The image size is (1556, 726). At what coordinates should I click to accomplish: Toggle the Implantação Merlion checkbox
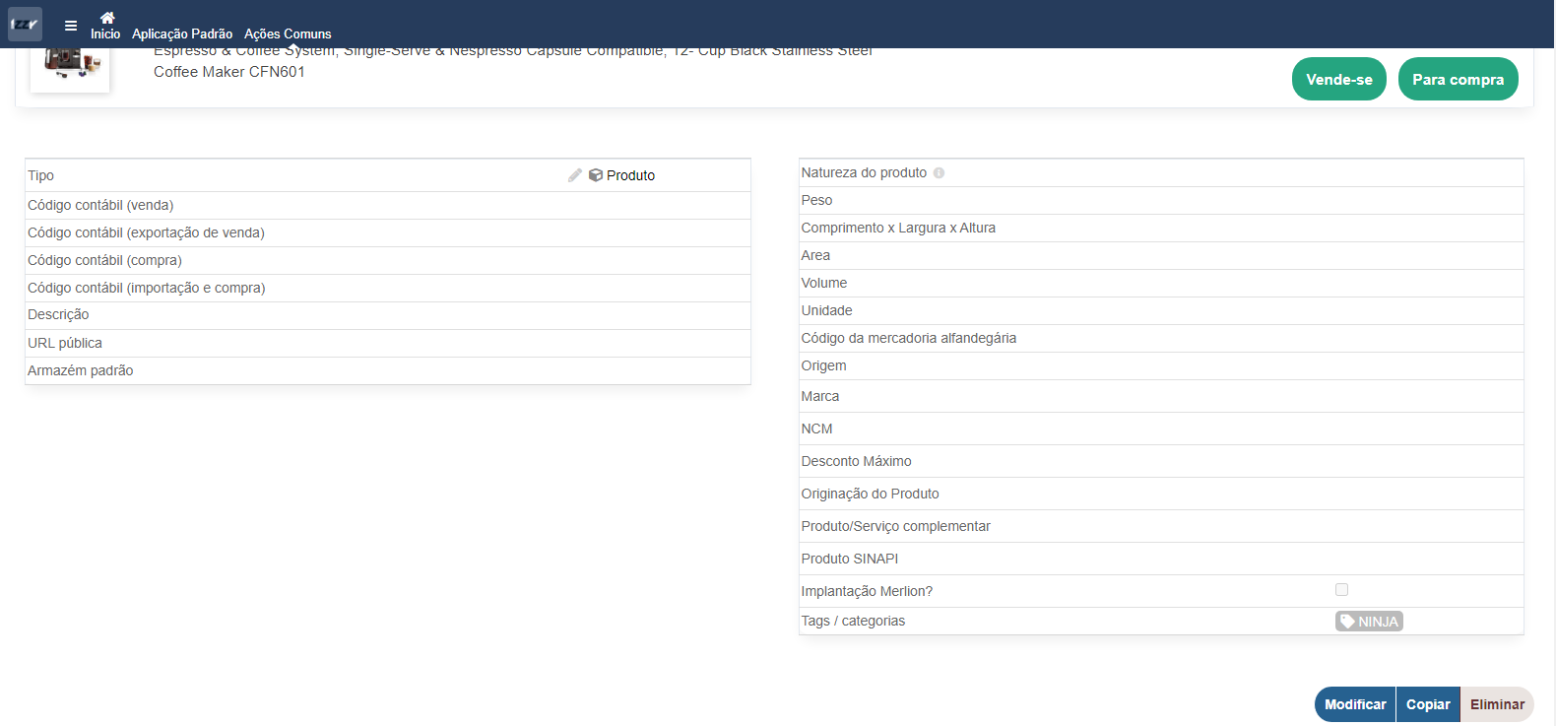(x=1341, y=590)
